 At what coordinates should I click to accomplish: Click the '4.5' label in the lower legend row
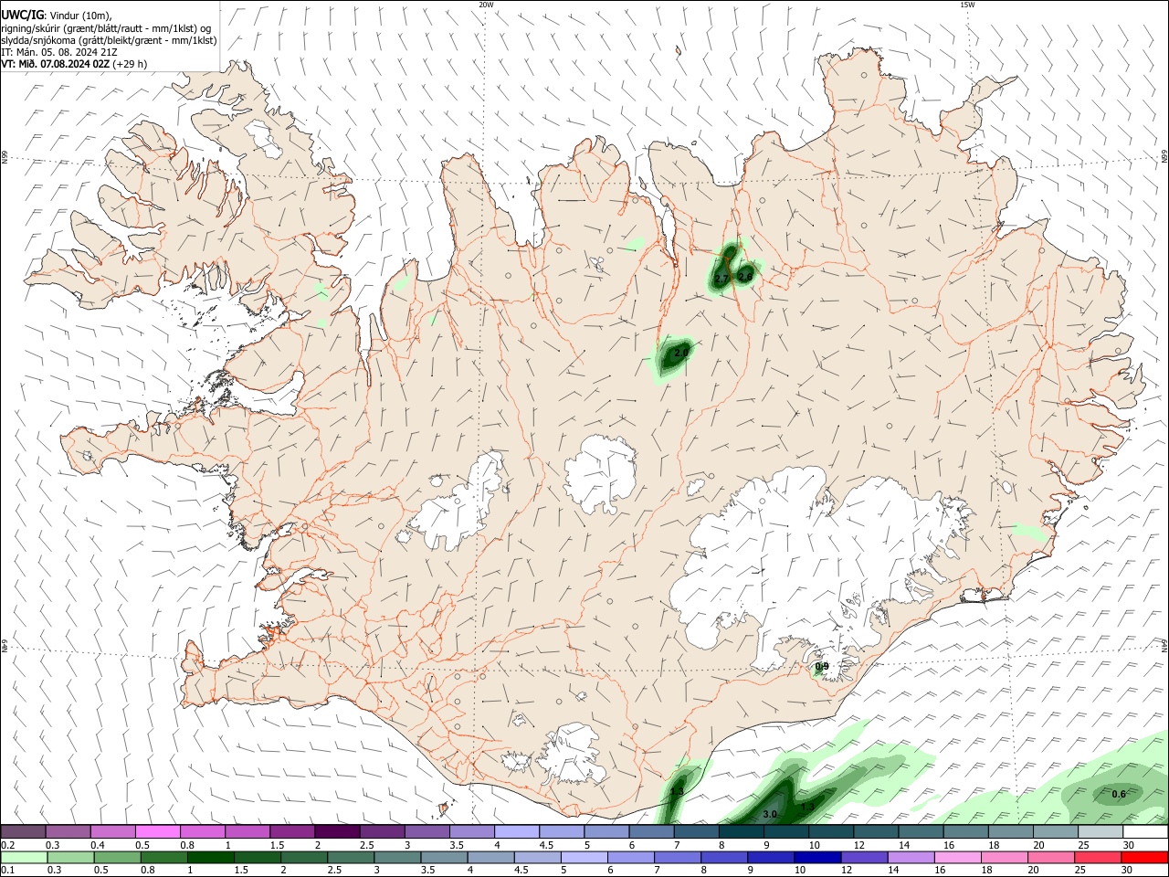[521, 870]
